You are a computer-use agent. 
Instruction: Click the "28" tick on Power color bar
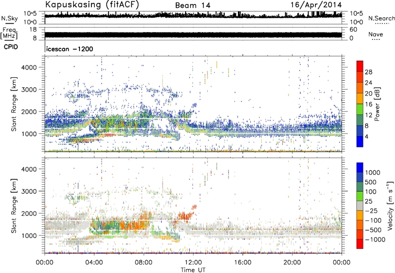pyautogui.click(x=368, y=72)
